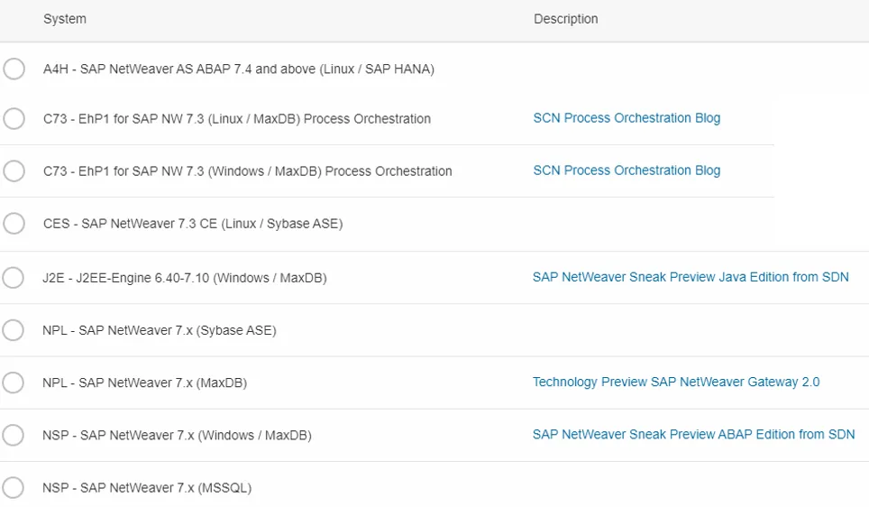Select the A4H NetWeaver AS ABAP radio button
The height and width of the screenshot is (507, 869).
point(14,69)
